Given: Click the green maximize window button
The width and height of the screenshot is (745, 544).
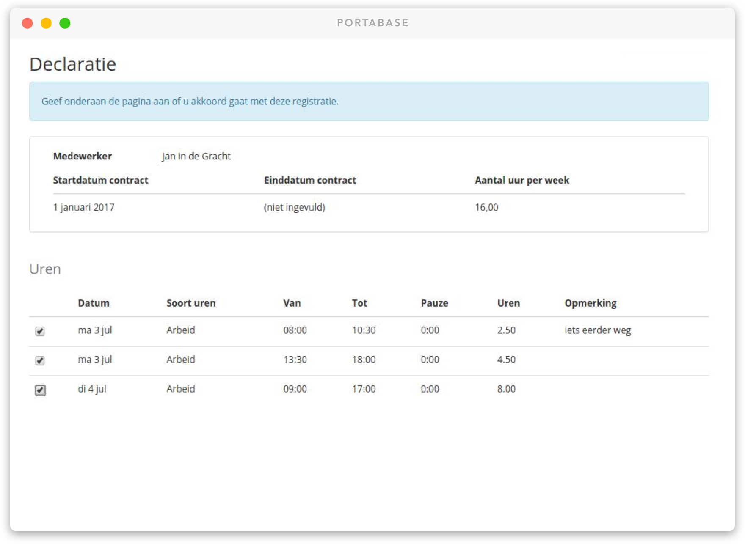Looking at the screenshot, I should 65,23.
